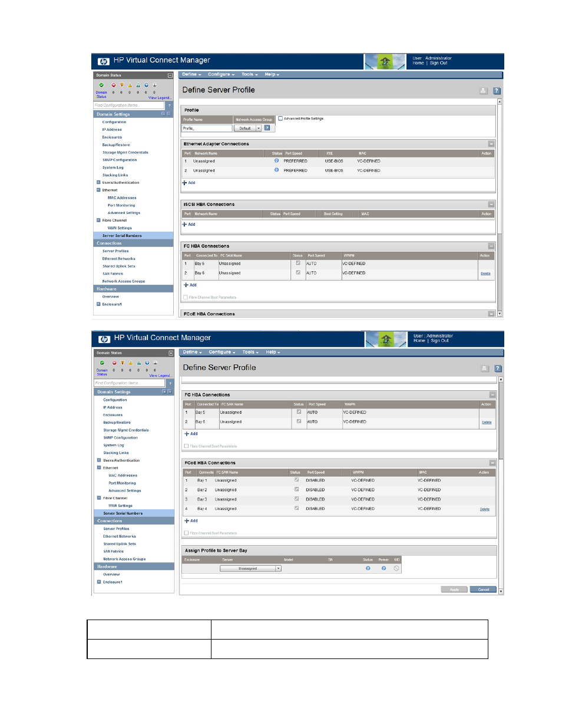The image size is (562, 728).
Task: Click red critical status icon, upper screenshot
Action: click(x=114, y=85)
